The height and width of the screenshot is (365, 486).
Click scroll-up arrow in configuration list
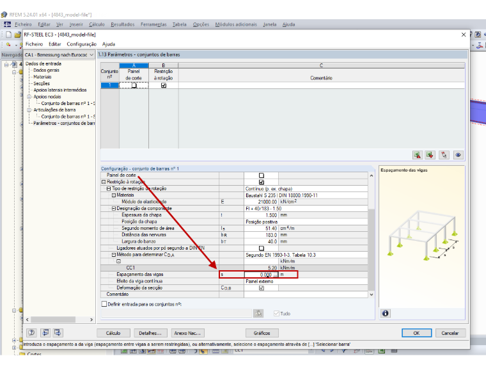pyautogui.click(x=372, y=175)
